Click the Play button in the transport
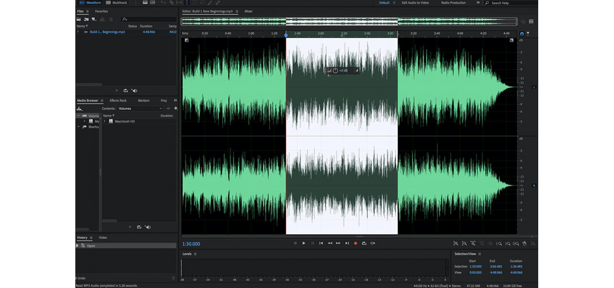Image resolution: width=614 pixels, height=288 pixels. point(304,243)
